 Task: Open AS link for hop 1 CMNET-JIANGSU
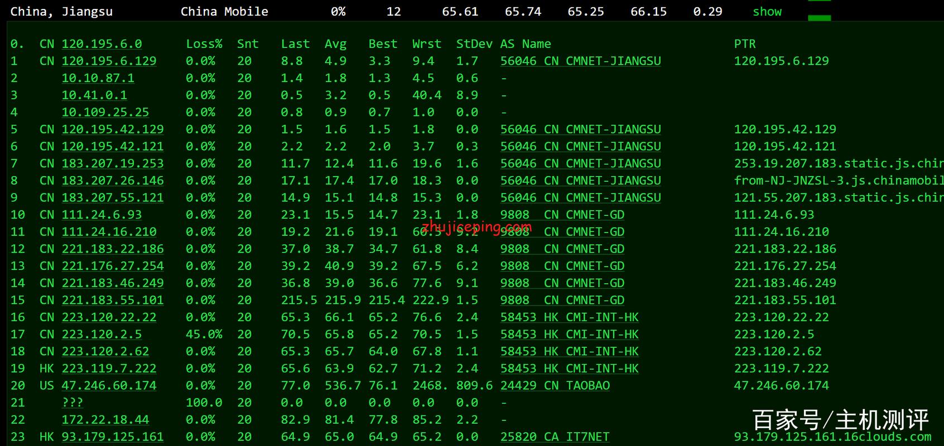(580, 61)
